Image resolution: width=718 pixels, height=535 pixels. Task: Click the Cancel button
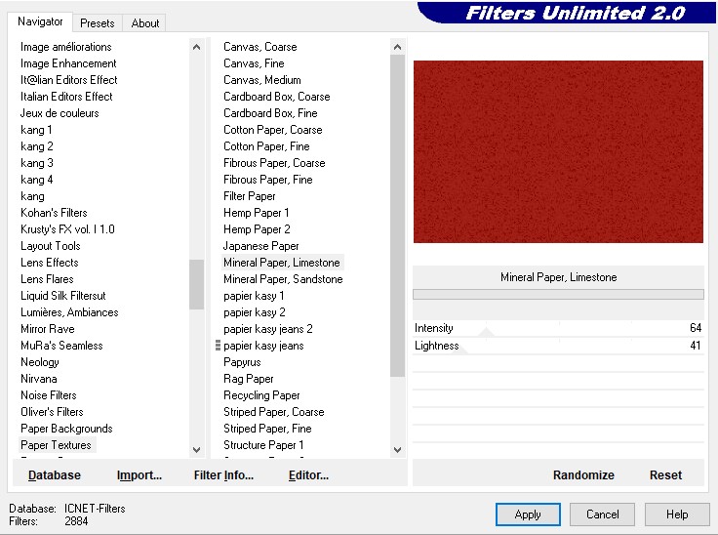point(602,514)
